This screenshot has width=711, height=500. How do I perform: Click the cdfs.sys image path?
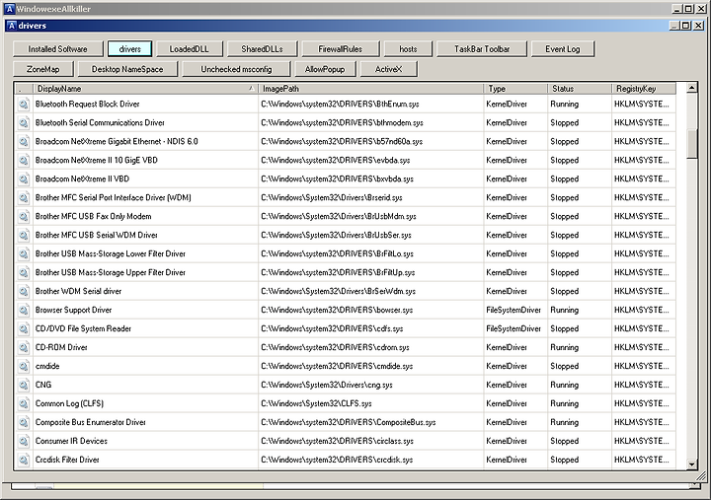(332, 328)
